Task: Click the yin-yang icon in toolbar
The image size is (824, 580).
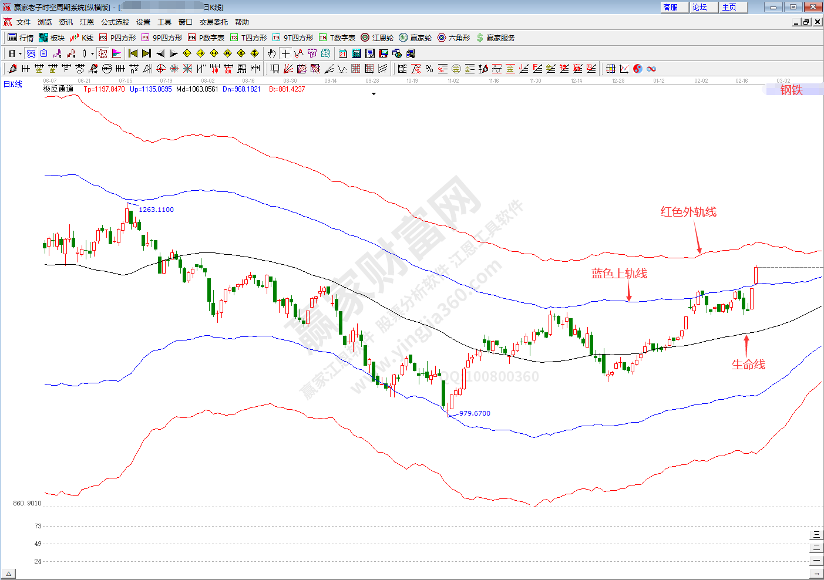Action: (x=638, y=69)
